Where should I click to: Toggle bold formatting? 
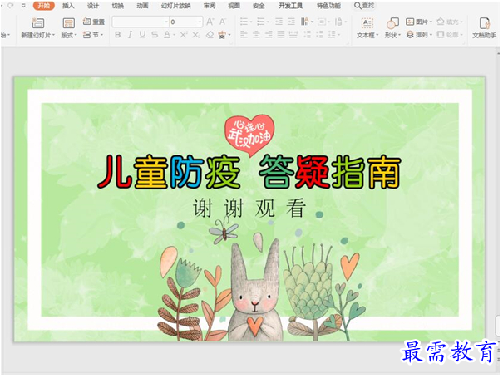118,35
